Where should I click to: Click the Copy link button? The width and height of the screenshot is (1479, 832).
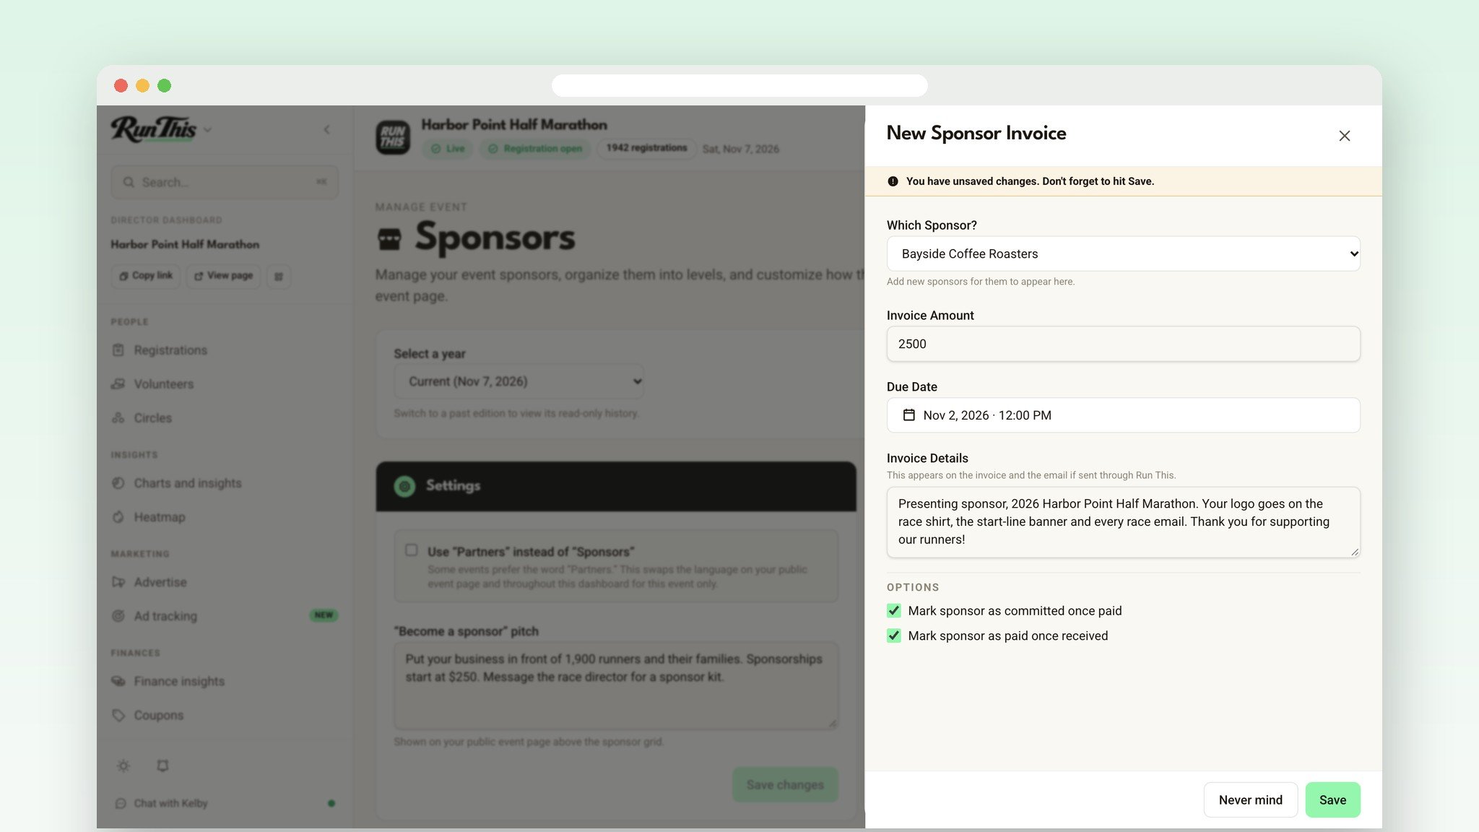click(145, 276)
